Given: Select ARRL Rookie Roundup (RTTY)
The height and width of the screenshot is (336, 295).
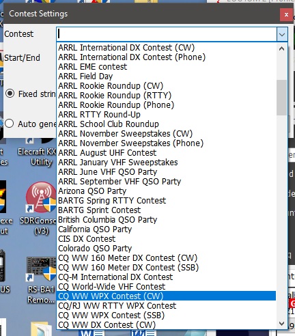Looking at the screenshot, I should tap(166, 96).
